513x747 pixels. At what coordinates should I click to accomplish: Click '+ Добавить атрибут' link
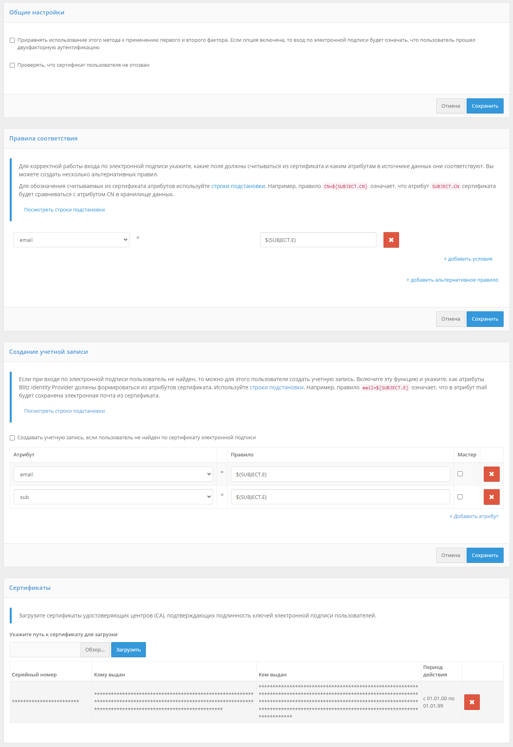tap(474, 516)
